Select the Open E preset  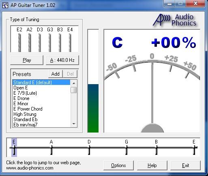coord(41,88)
